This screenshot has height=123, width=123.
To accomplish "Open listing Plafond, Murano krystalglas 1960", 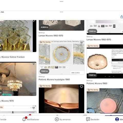I will [x=54, y=79].
